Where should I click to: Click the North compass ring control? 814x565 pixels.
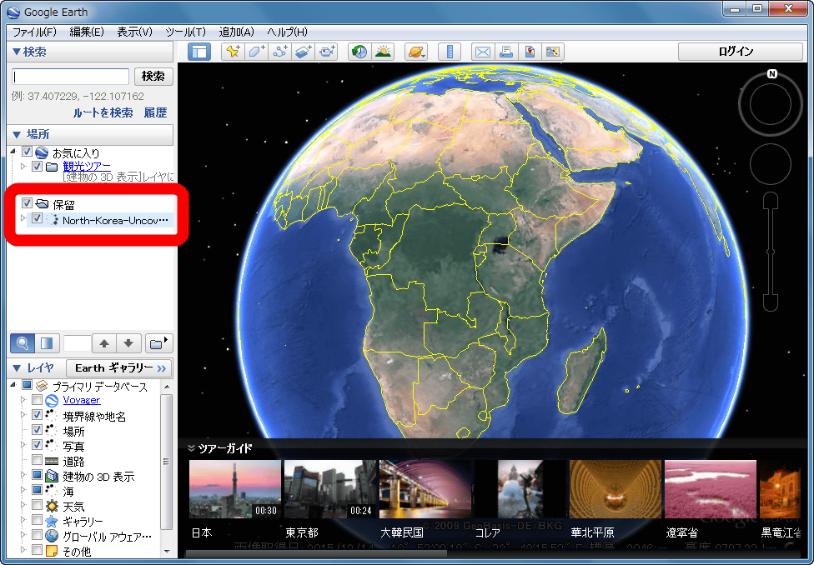(x=771, y=103)
